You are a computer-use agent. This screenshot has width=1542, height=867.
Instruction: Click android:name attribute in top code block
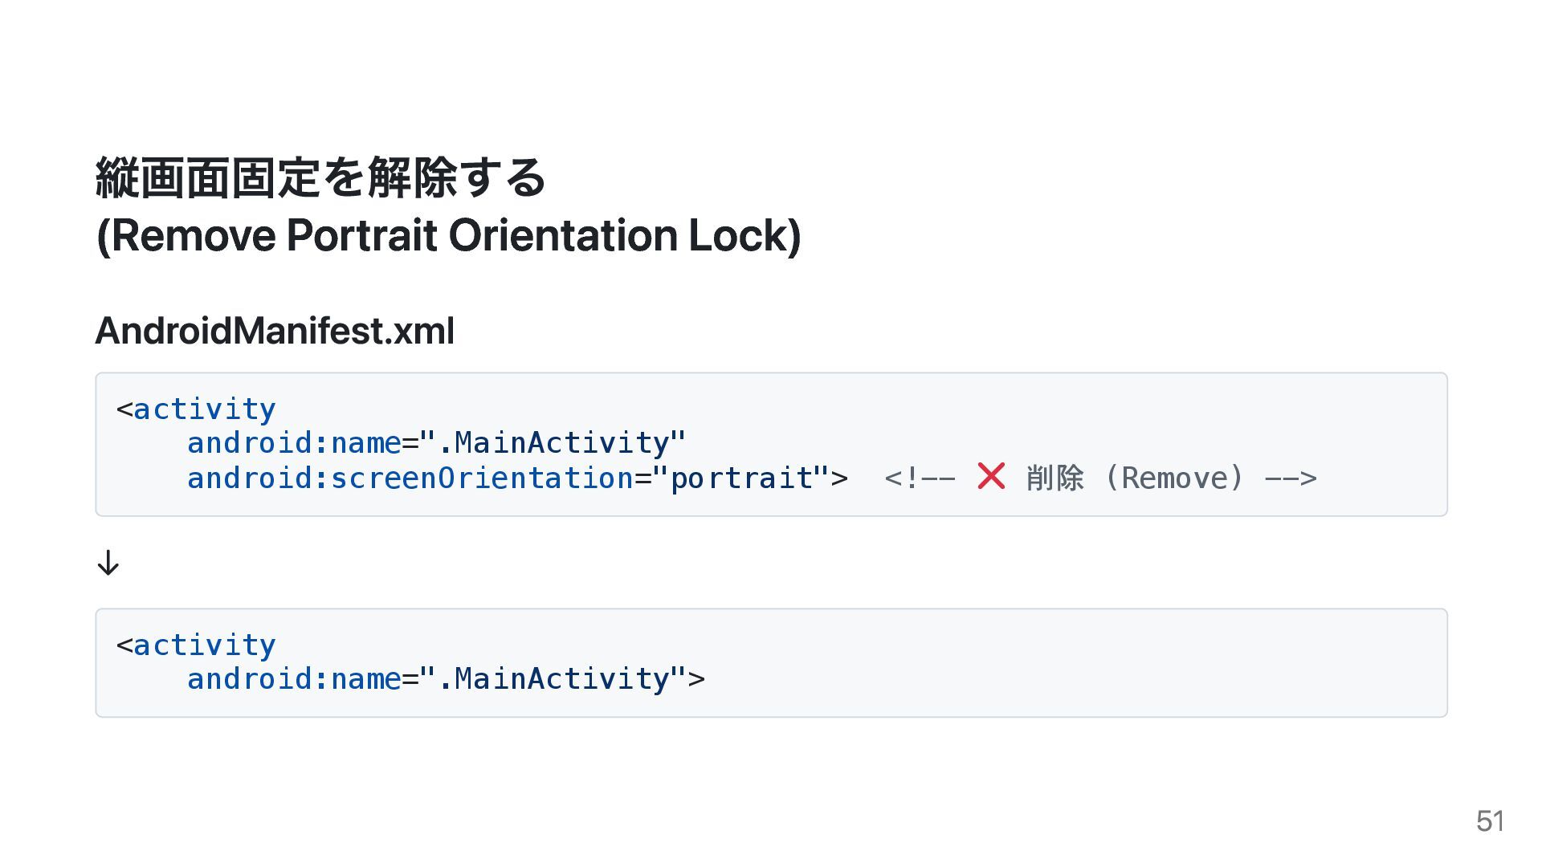click(x=294, y=443)
